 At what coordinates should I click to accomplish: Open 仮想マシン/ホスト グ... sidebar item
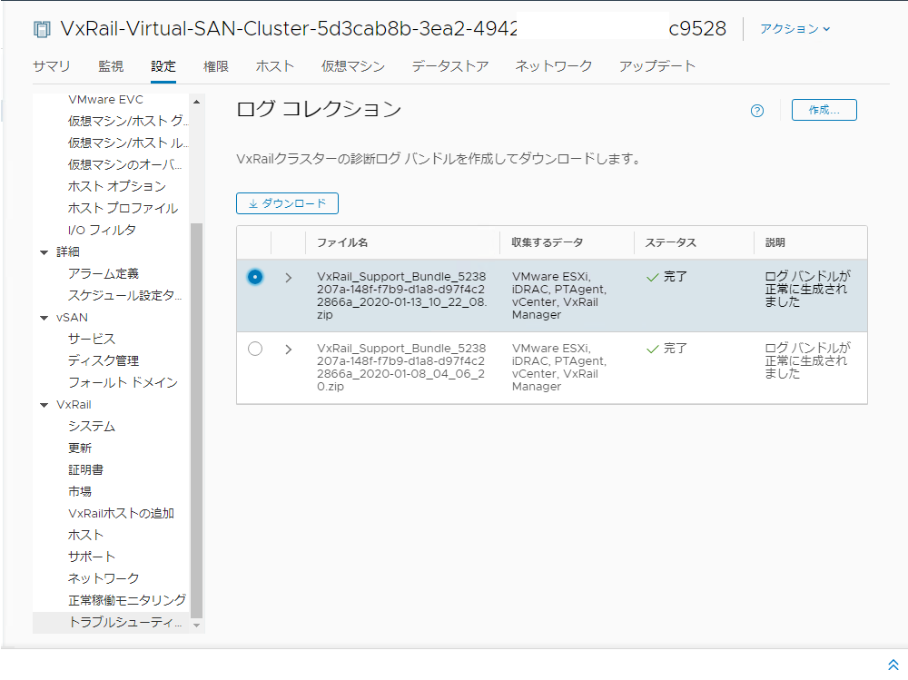tap(128, 121)
